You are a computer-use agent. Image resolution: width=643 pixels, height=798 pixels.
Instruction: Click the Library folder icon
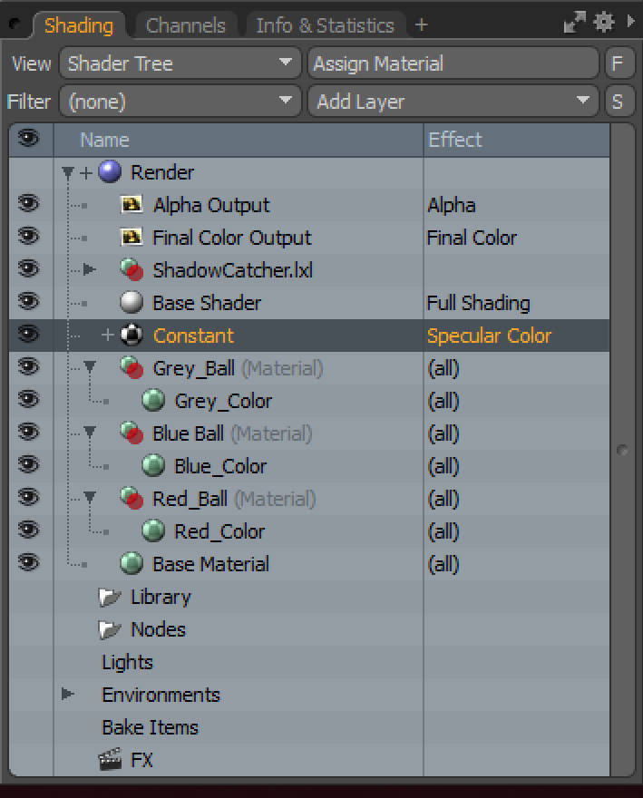click(110, 597)
